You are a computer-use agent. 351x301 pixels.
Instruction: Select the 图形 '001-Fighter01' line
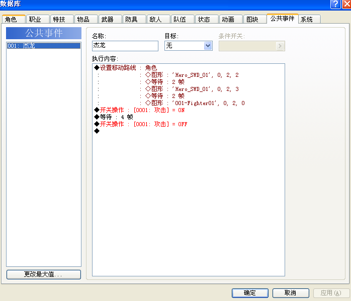click(188, 103)
